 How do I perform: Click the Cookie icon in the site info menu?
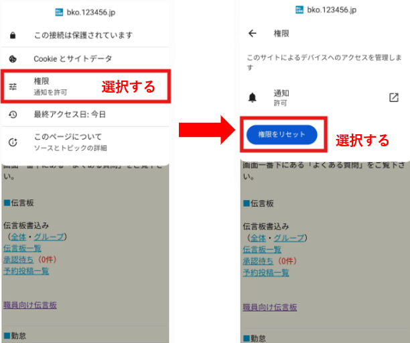click(x=13, y=59)
